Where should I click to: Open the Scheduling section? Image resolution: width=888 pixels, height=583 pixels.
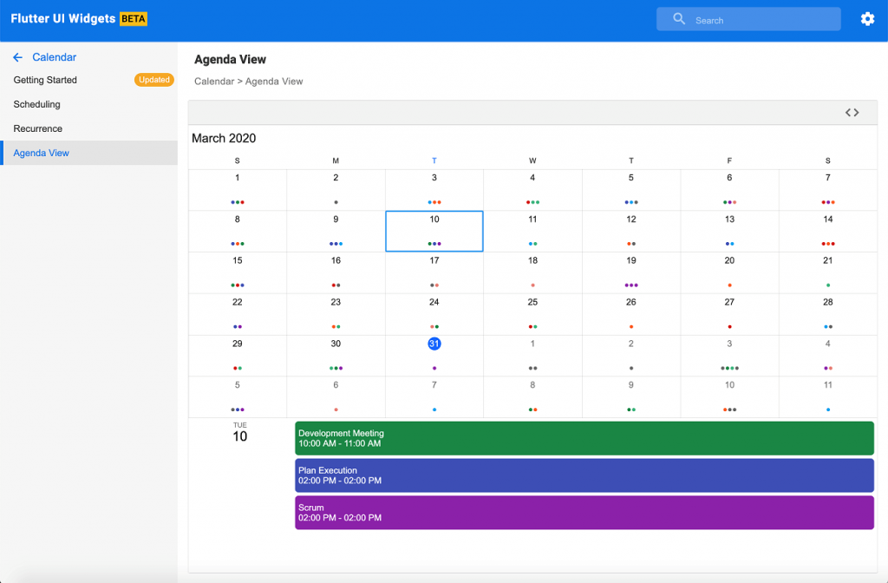click(x=36, y=104)
